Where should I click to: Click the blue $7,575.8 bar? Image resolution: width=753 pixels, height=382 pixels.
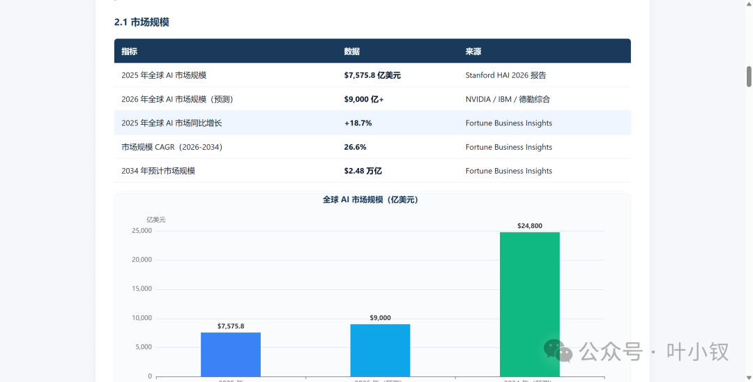[x=231, y=355]
